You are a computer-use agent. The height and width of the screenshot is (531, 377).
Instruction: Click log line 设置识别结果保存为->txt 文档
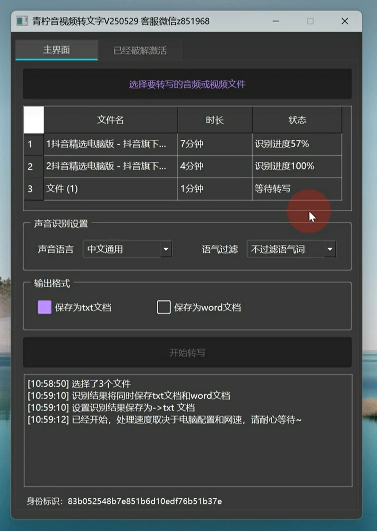(111, 408)
